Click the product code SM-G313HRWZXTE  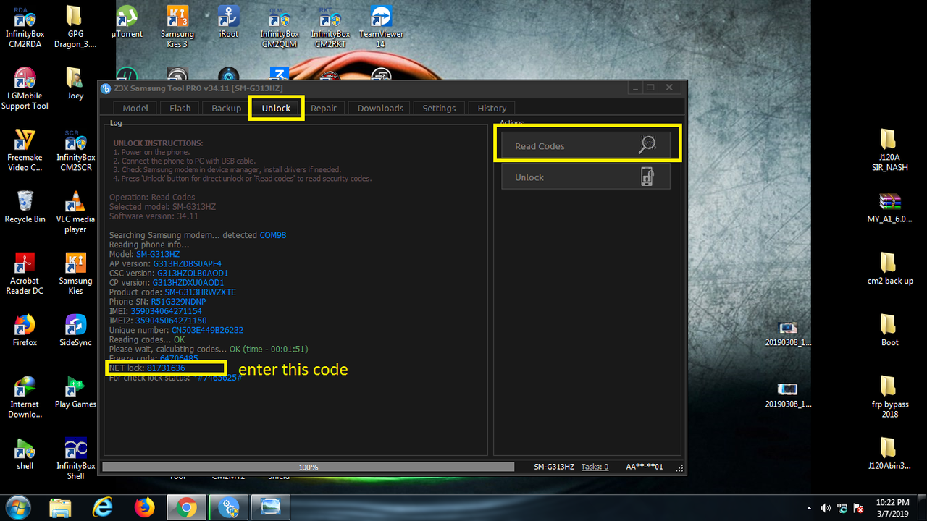click(x=200, y=292)
